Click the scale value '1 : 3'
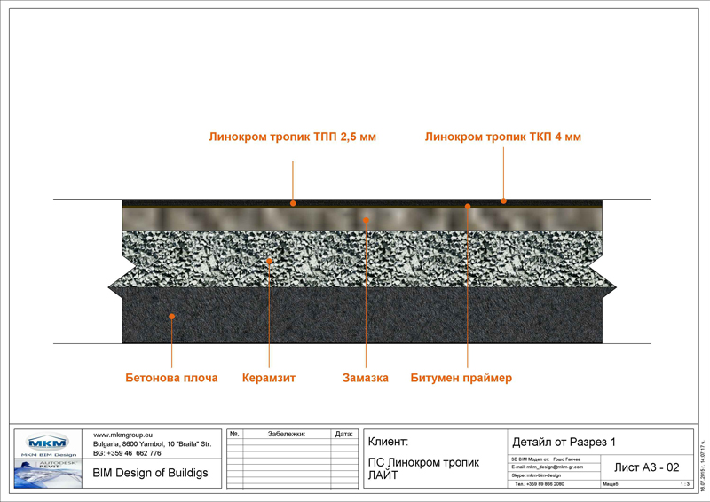The height and width of the screenshot is (502, 710). (684, 484)
